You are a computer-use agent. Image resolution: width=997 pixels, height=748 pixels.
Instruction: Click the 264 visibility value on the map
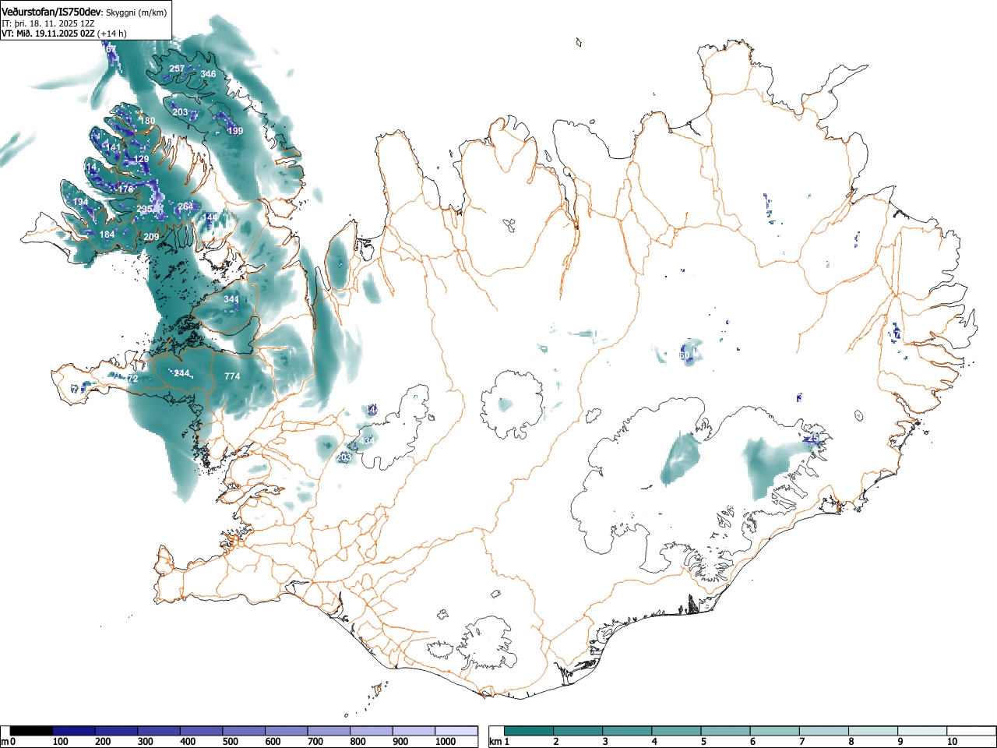[185, 206]
